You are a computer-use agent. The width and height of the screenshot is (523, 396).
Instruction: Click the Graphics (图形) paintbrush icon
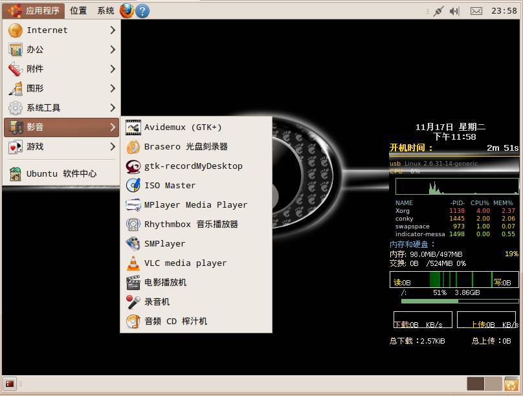coord(16,89)
